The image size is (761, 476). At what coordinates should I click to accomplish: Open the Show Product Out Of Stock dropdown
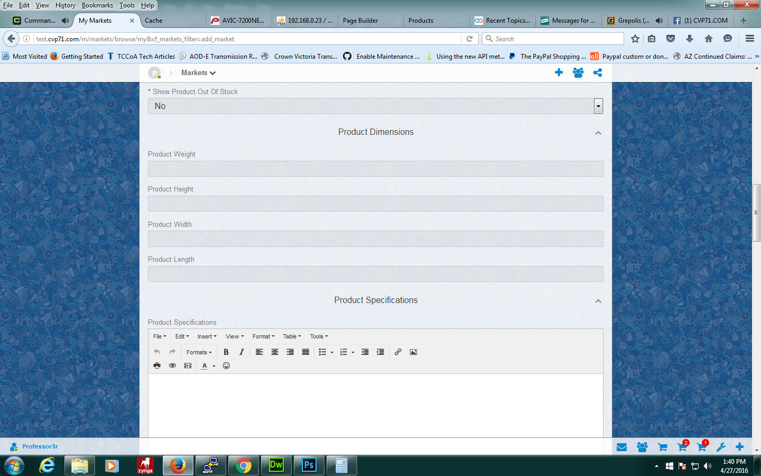[375, 106]
